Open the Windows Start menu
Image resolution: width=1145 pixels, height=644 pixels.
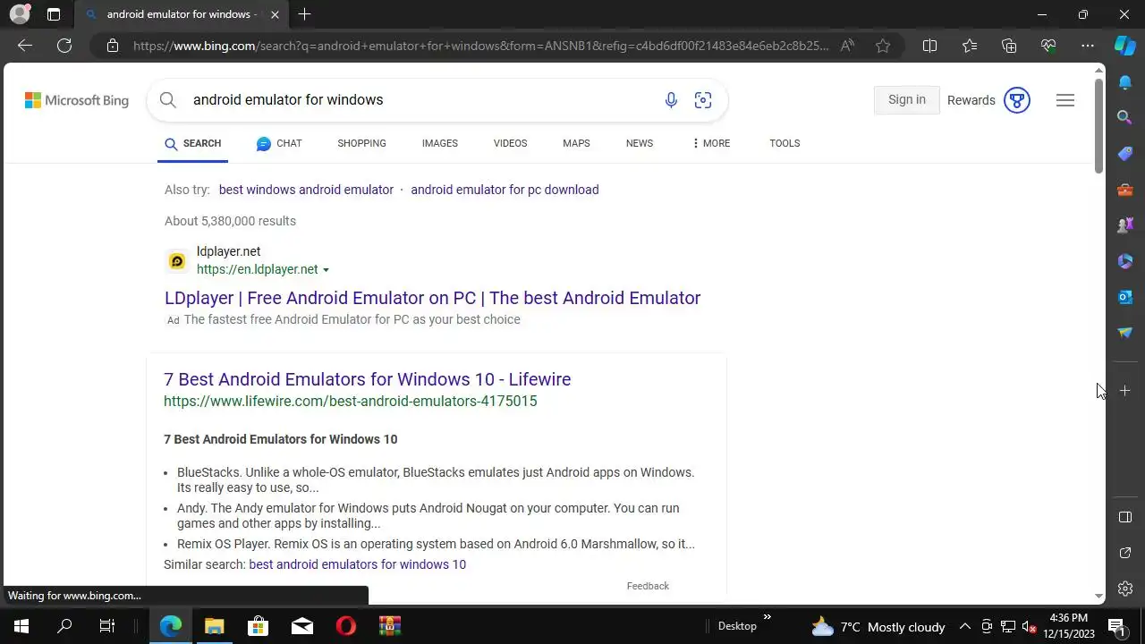(21, 626)
